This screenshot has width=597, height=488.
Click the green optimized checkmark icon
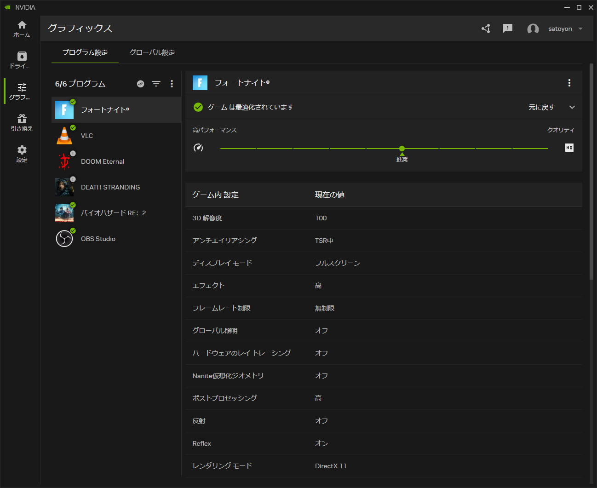click(198, 107)
